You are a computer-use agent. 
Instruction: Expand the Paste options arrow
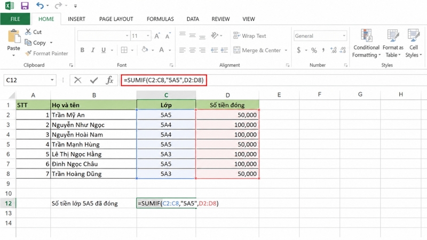coord(14,55)
